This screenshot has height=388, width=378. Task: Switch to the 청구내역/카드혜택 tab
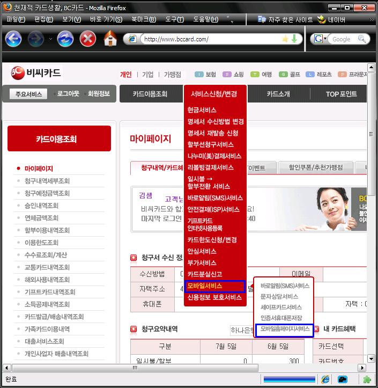[x=157, y=168]
